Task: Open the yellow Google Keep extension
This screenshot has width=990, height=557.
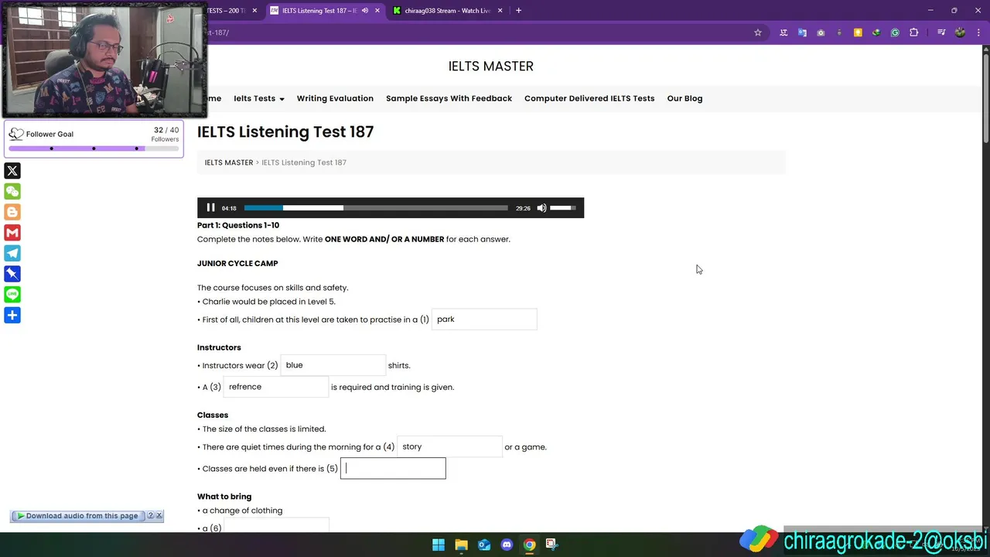Action: point(858,32)
